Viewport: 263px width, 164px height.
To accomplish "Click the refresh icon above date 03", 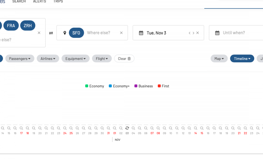I will point(127,128).
